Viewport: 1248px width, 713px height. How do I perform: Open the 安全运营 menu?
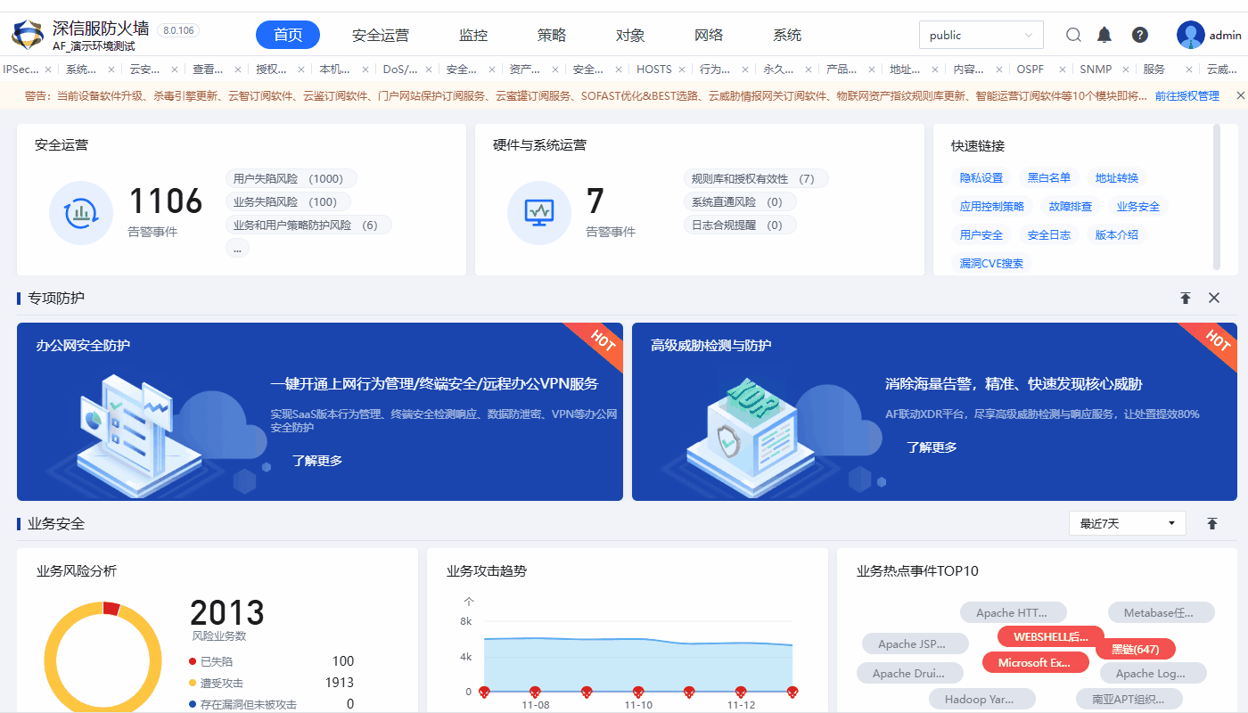(x=381, y=35)
